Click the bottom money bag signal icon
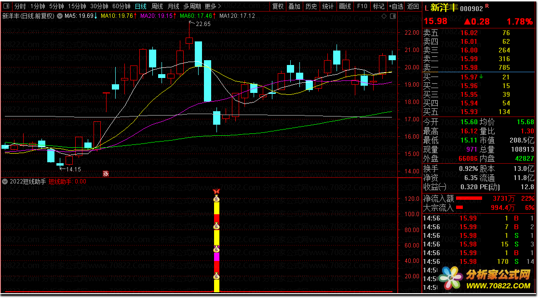This screenshot has height=298, width=539. click(x=216, y=276)
